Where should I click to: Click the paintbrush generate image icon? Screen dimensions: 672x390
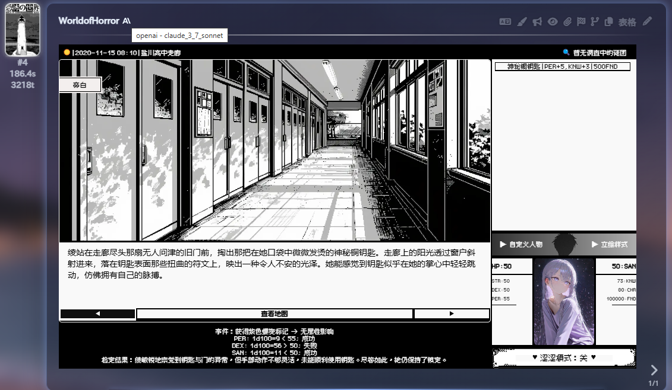[x=522, y=21]
